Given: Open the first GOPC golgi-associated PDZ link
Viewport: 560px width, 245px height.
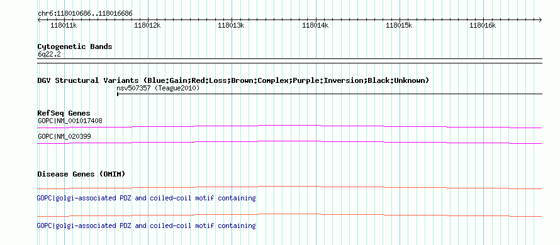Looking at the screenshot, I should [x=146, y=198].
